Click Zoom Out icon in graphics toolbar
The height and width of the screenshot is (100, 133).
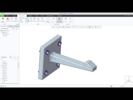[x=57, y=27]
